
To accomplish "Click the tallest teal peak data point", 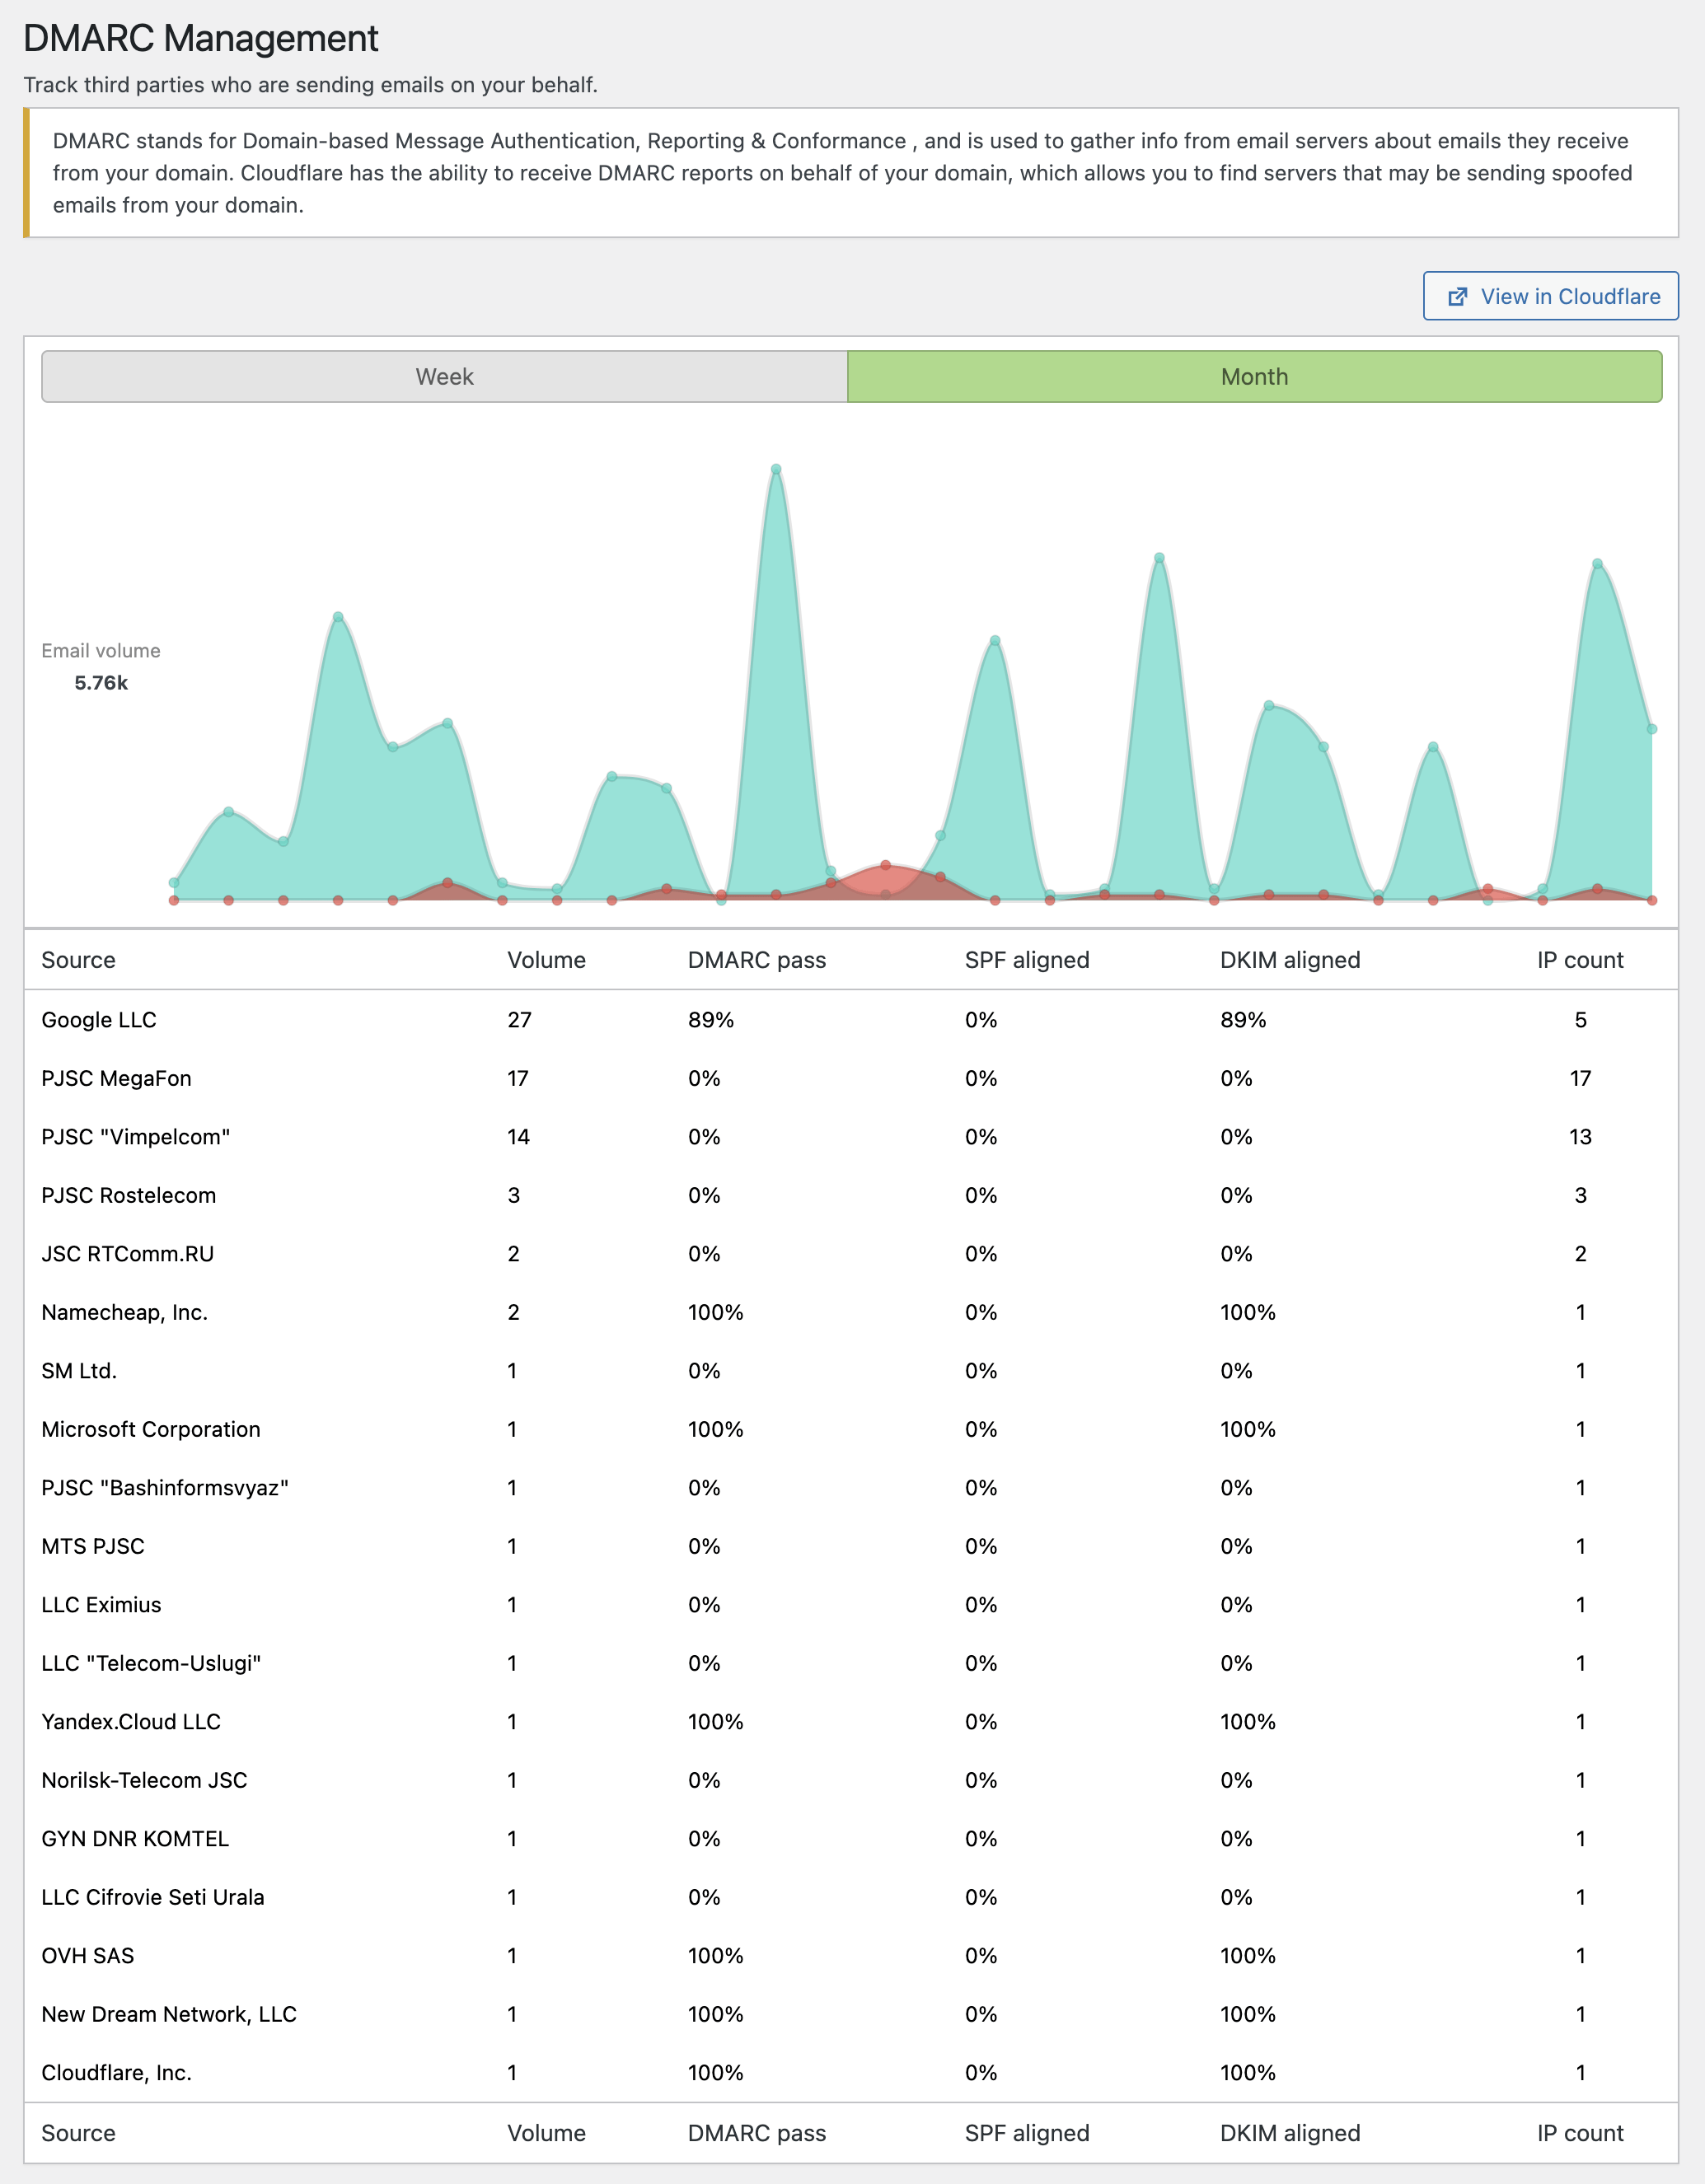I will tap(776, 469).
